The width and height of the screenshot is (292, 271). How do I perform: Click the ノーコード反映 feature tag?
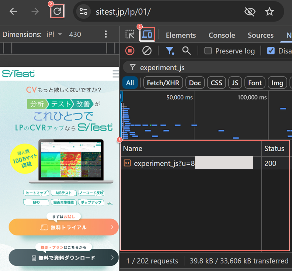(x=91, y=193)
